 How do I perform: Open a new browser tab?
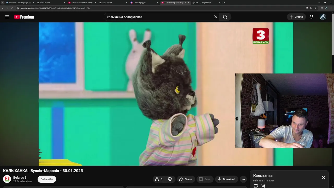click(x=224, y=3)
